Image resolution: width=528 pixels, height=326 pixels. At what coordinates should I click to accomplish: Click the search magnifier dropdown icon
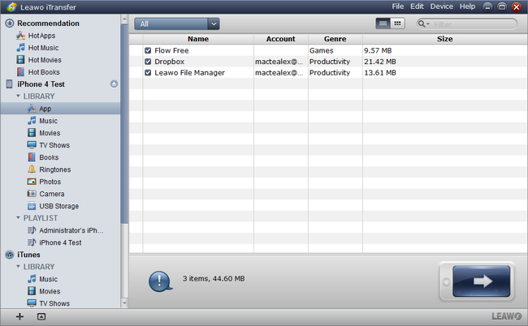[x=423, y=24]
